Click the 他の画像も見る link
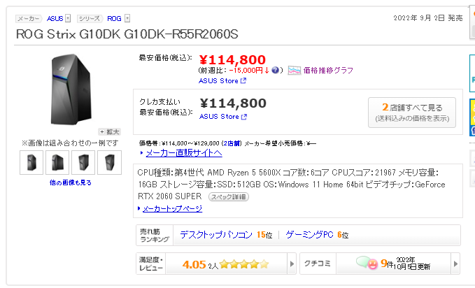This screenshot has width=475, height=288. (70, 182)
